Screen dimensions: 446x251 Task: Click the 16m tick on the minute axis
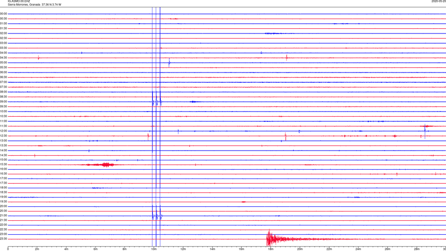(x=241, y=249)
